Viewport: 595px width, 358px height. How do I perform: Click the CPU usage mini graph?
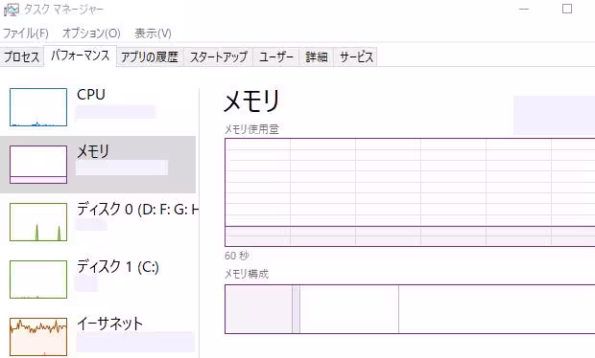point(38,107)
